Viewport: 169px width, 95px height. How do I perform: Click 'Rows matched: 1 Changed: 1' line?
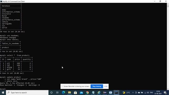(20, 85)
